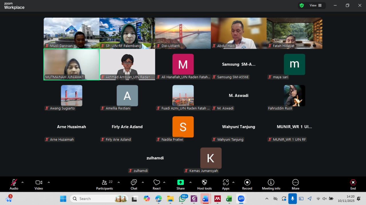This screenshot has width=366, height=205.
Task: Open the More options menu
Action: click(x=295, y=184)
